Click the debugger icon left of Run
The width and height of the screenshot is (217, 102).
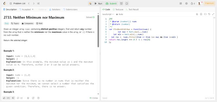click(90, 4)
